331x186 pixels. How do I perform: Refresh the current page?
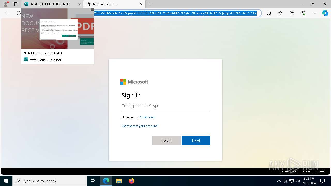(18, 13)
